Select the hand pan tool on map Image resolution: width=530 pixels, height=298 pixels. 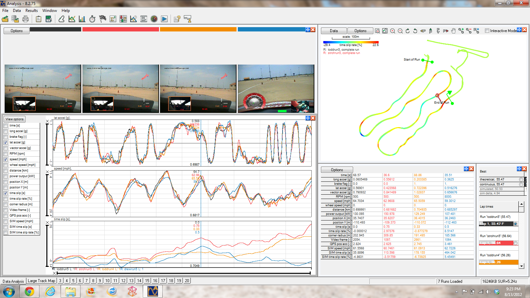tap(453, 31)
